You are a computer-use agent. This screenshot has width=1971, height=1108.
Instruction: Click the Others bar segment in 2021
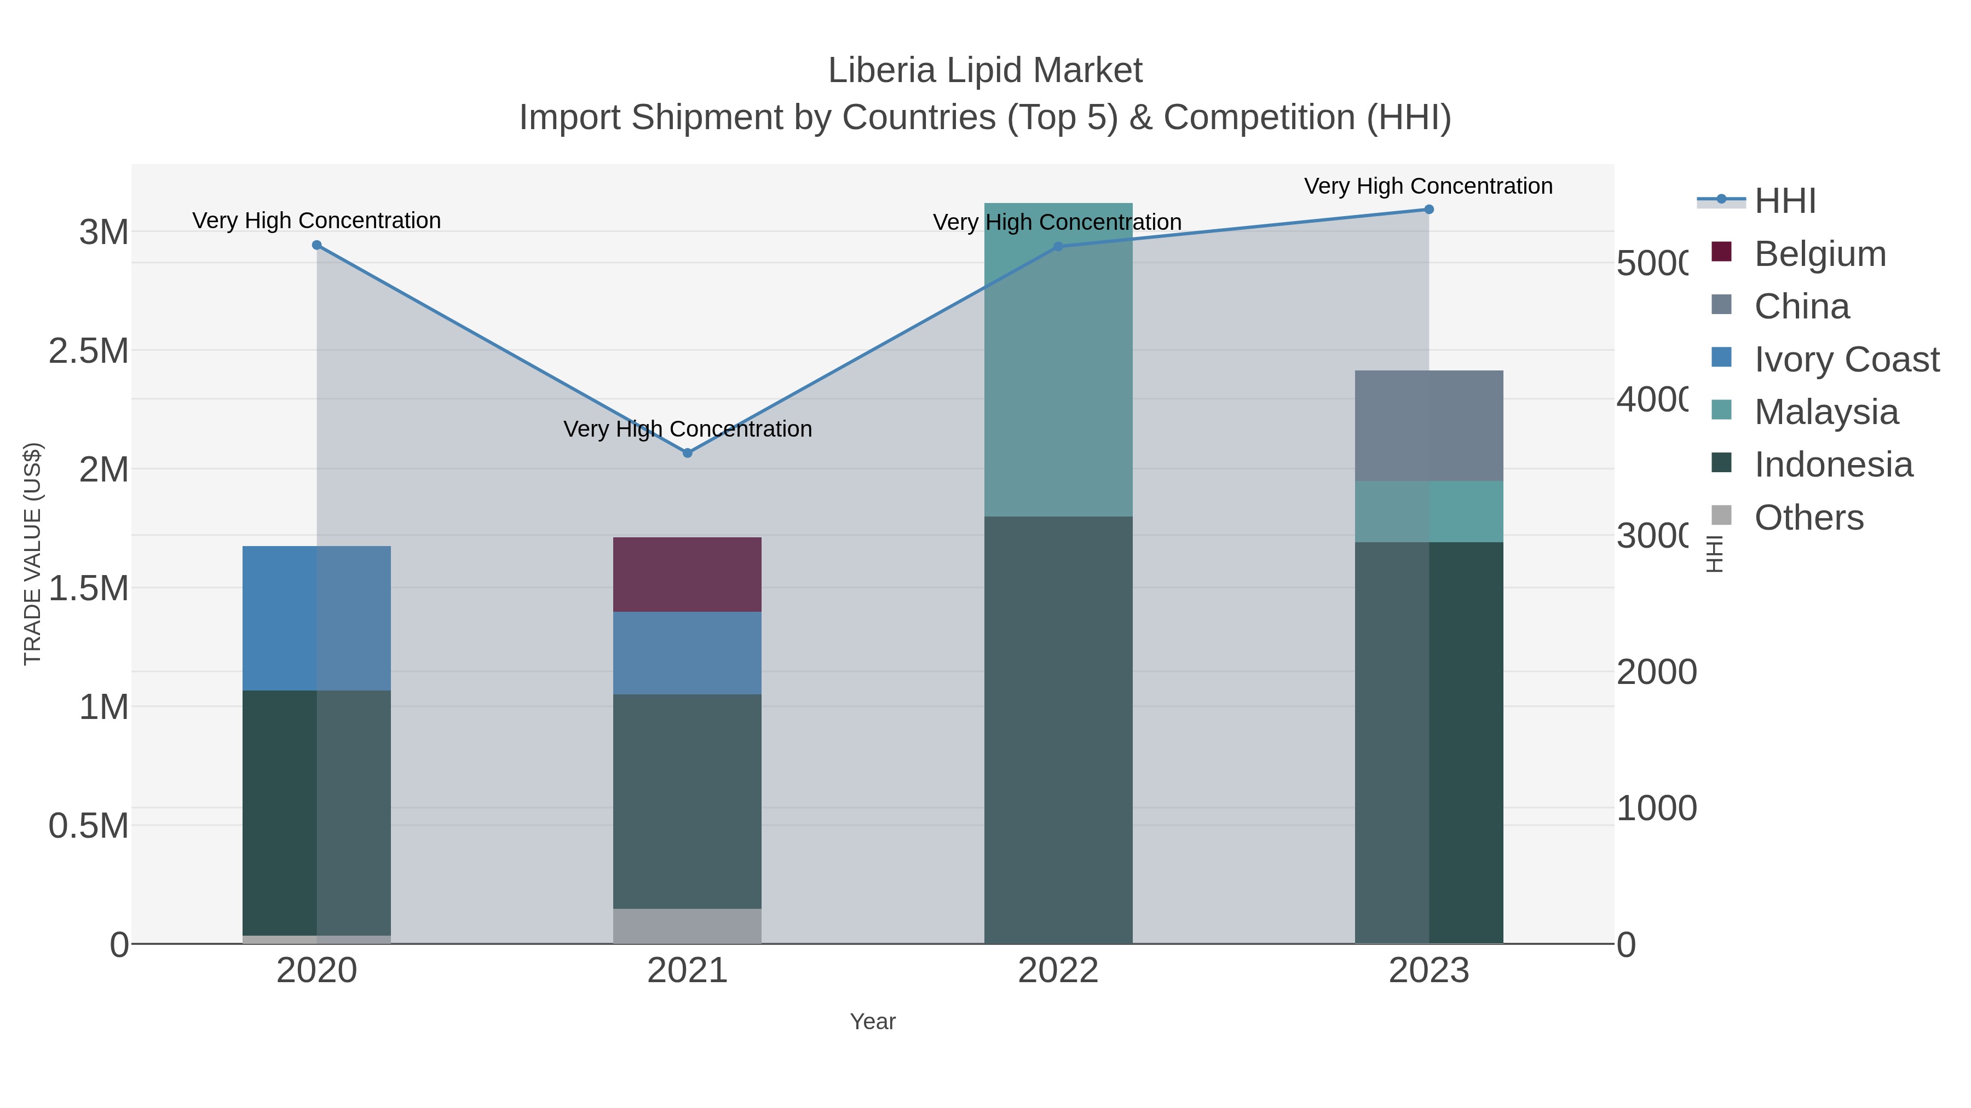[x=687, y=926]
